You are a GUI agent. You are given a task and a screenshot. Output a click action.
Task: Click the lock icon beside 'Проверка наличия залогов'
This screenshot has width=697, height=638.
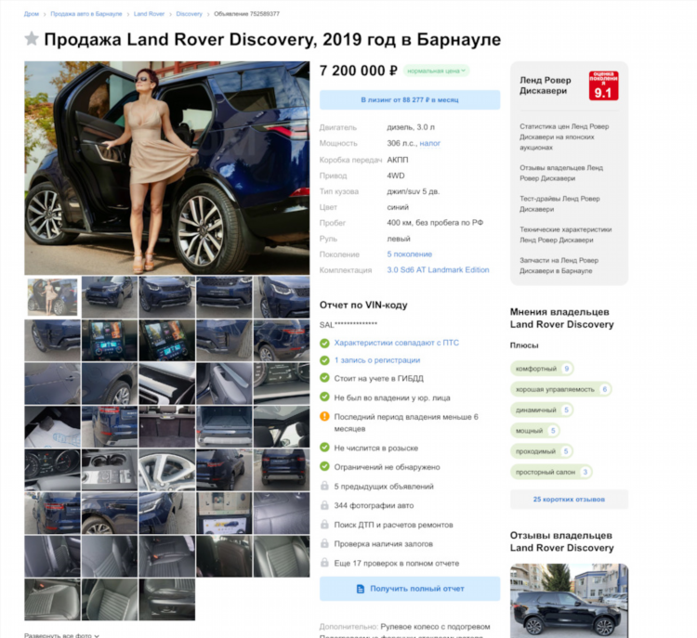coord(324,543)
